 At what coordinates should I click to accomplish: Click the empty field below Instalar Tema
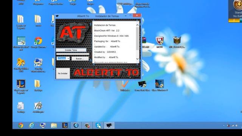[73, 54]
